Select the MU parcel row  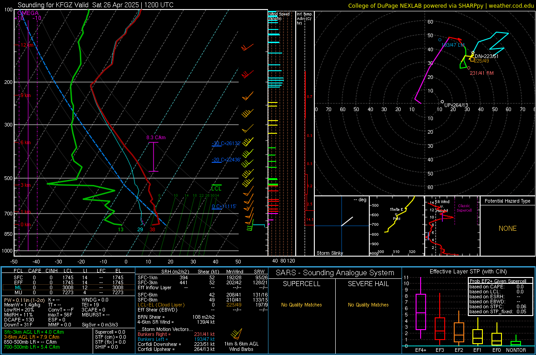pos(69,292)
